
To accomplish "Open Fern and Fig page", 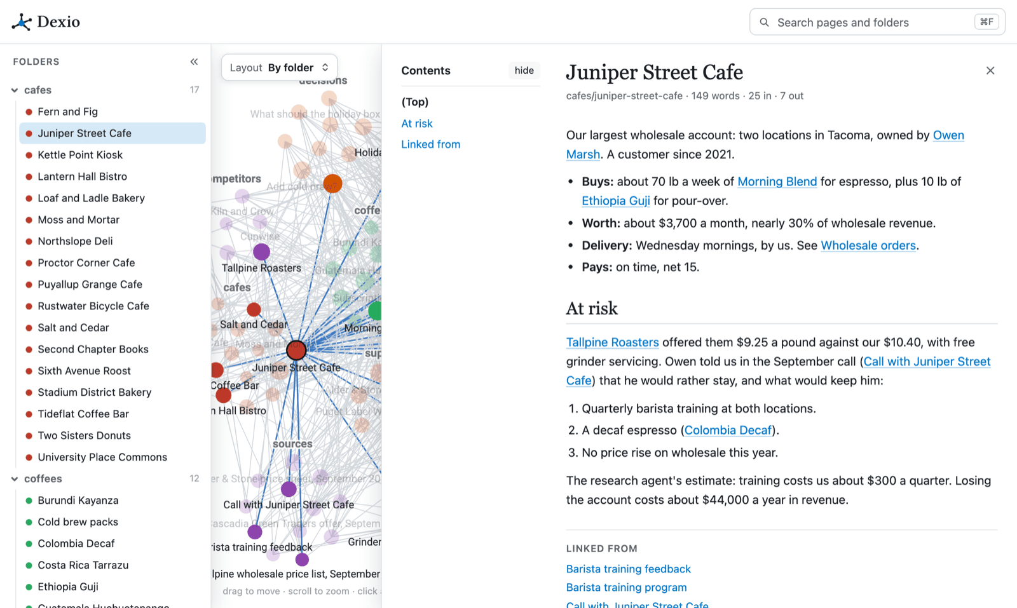I will pyautogui.click(x=113, y=112).
